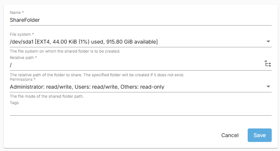Click the File system label

point(22,34)
